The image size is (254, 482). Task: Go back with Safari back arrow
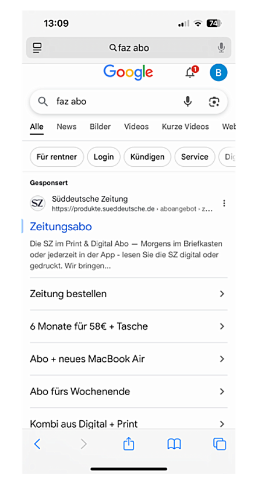coord(37,444)
